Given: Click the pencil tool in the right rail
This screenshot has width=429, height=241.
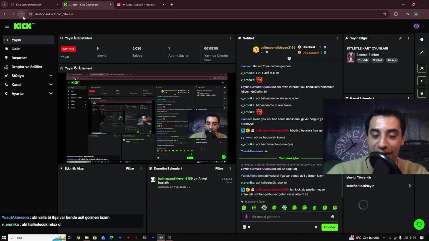Looking at the screenshot, I should pos(422,52).
